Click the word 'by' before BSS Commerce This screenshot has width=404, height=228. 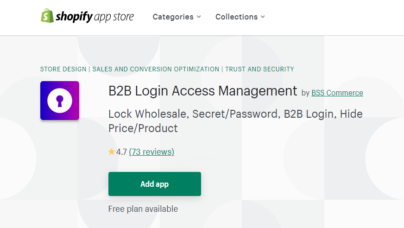[305, 93]
